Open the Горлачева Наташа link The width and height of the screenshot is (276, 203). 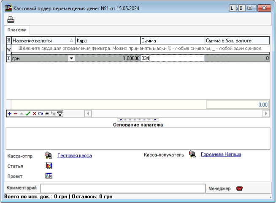[x=221, y=155]
